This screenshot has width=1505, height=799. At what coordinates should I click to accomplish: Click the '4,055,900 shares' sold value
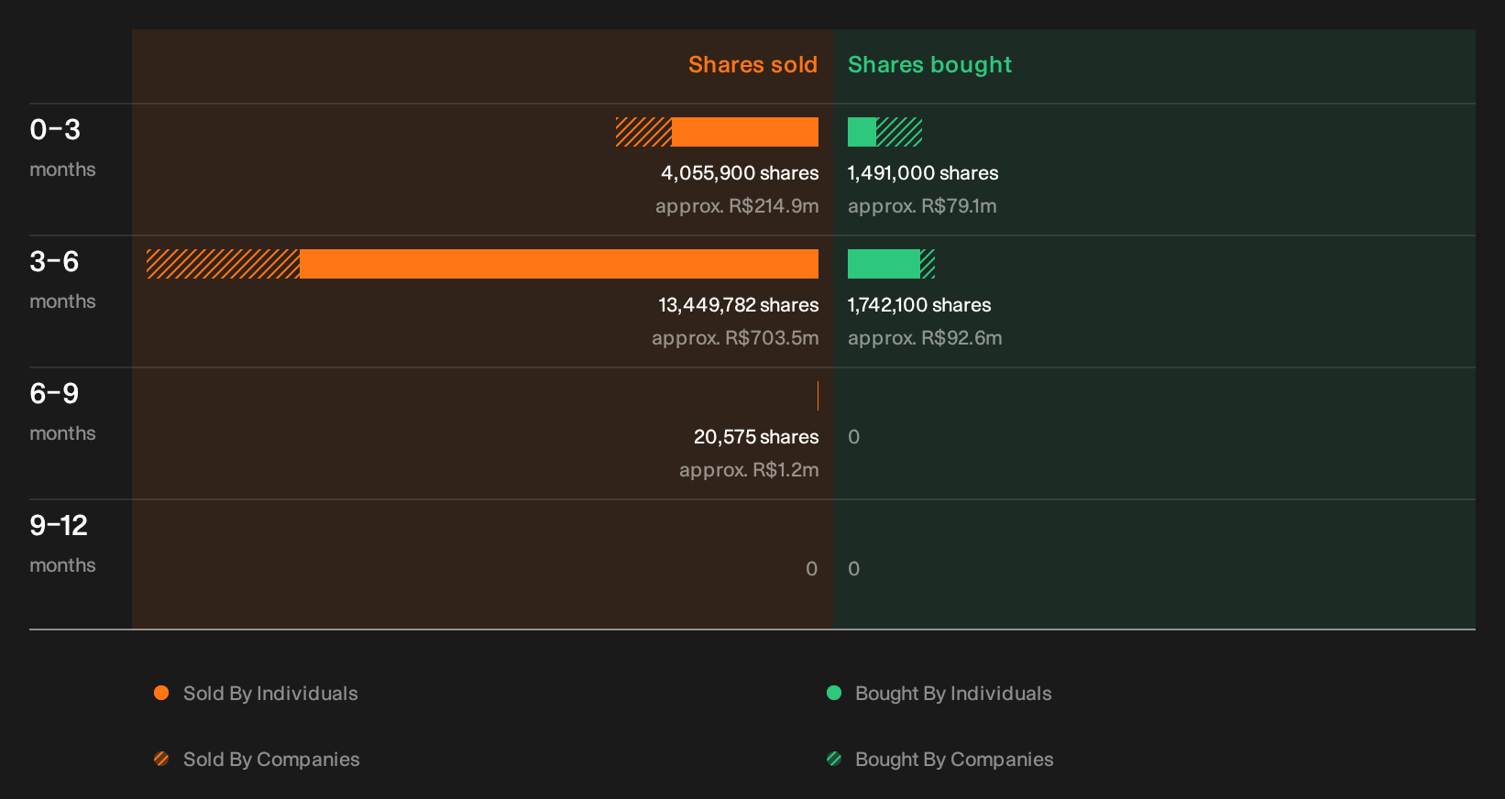(x=740, y=173)
